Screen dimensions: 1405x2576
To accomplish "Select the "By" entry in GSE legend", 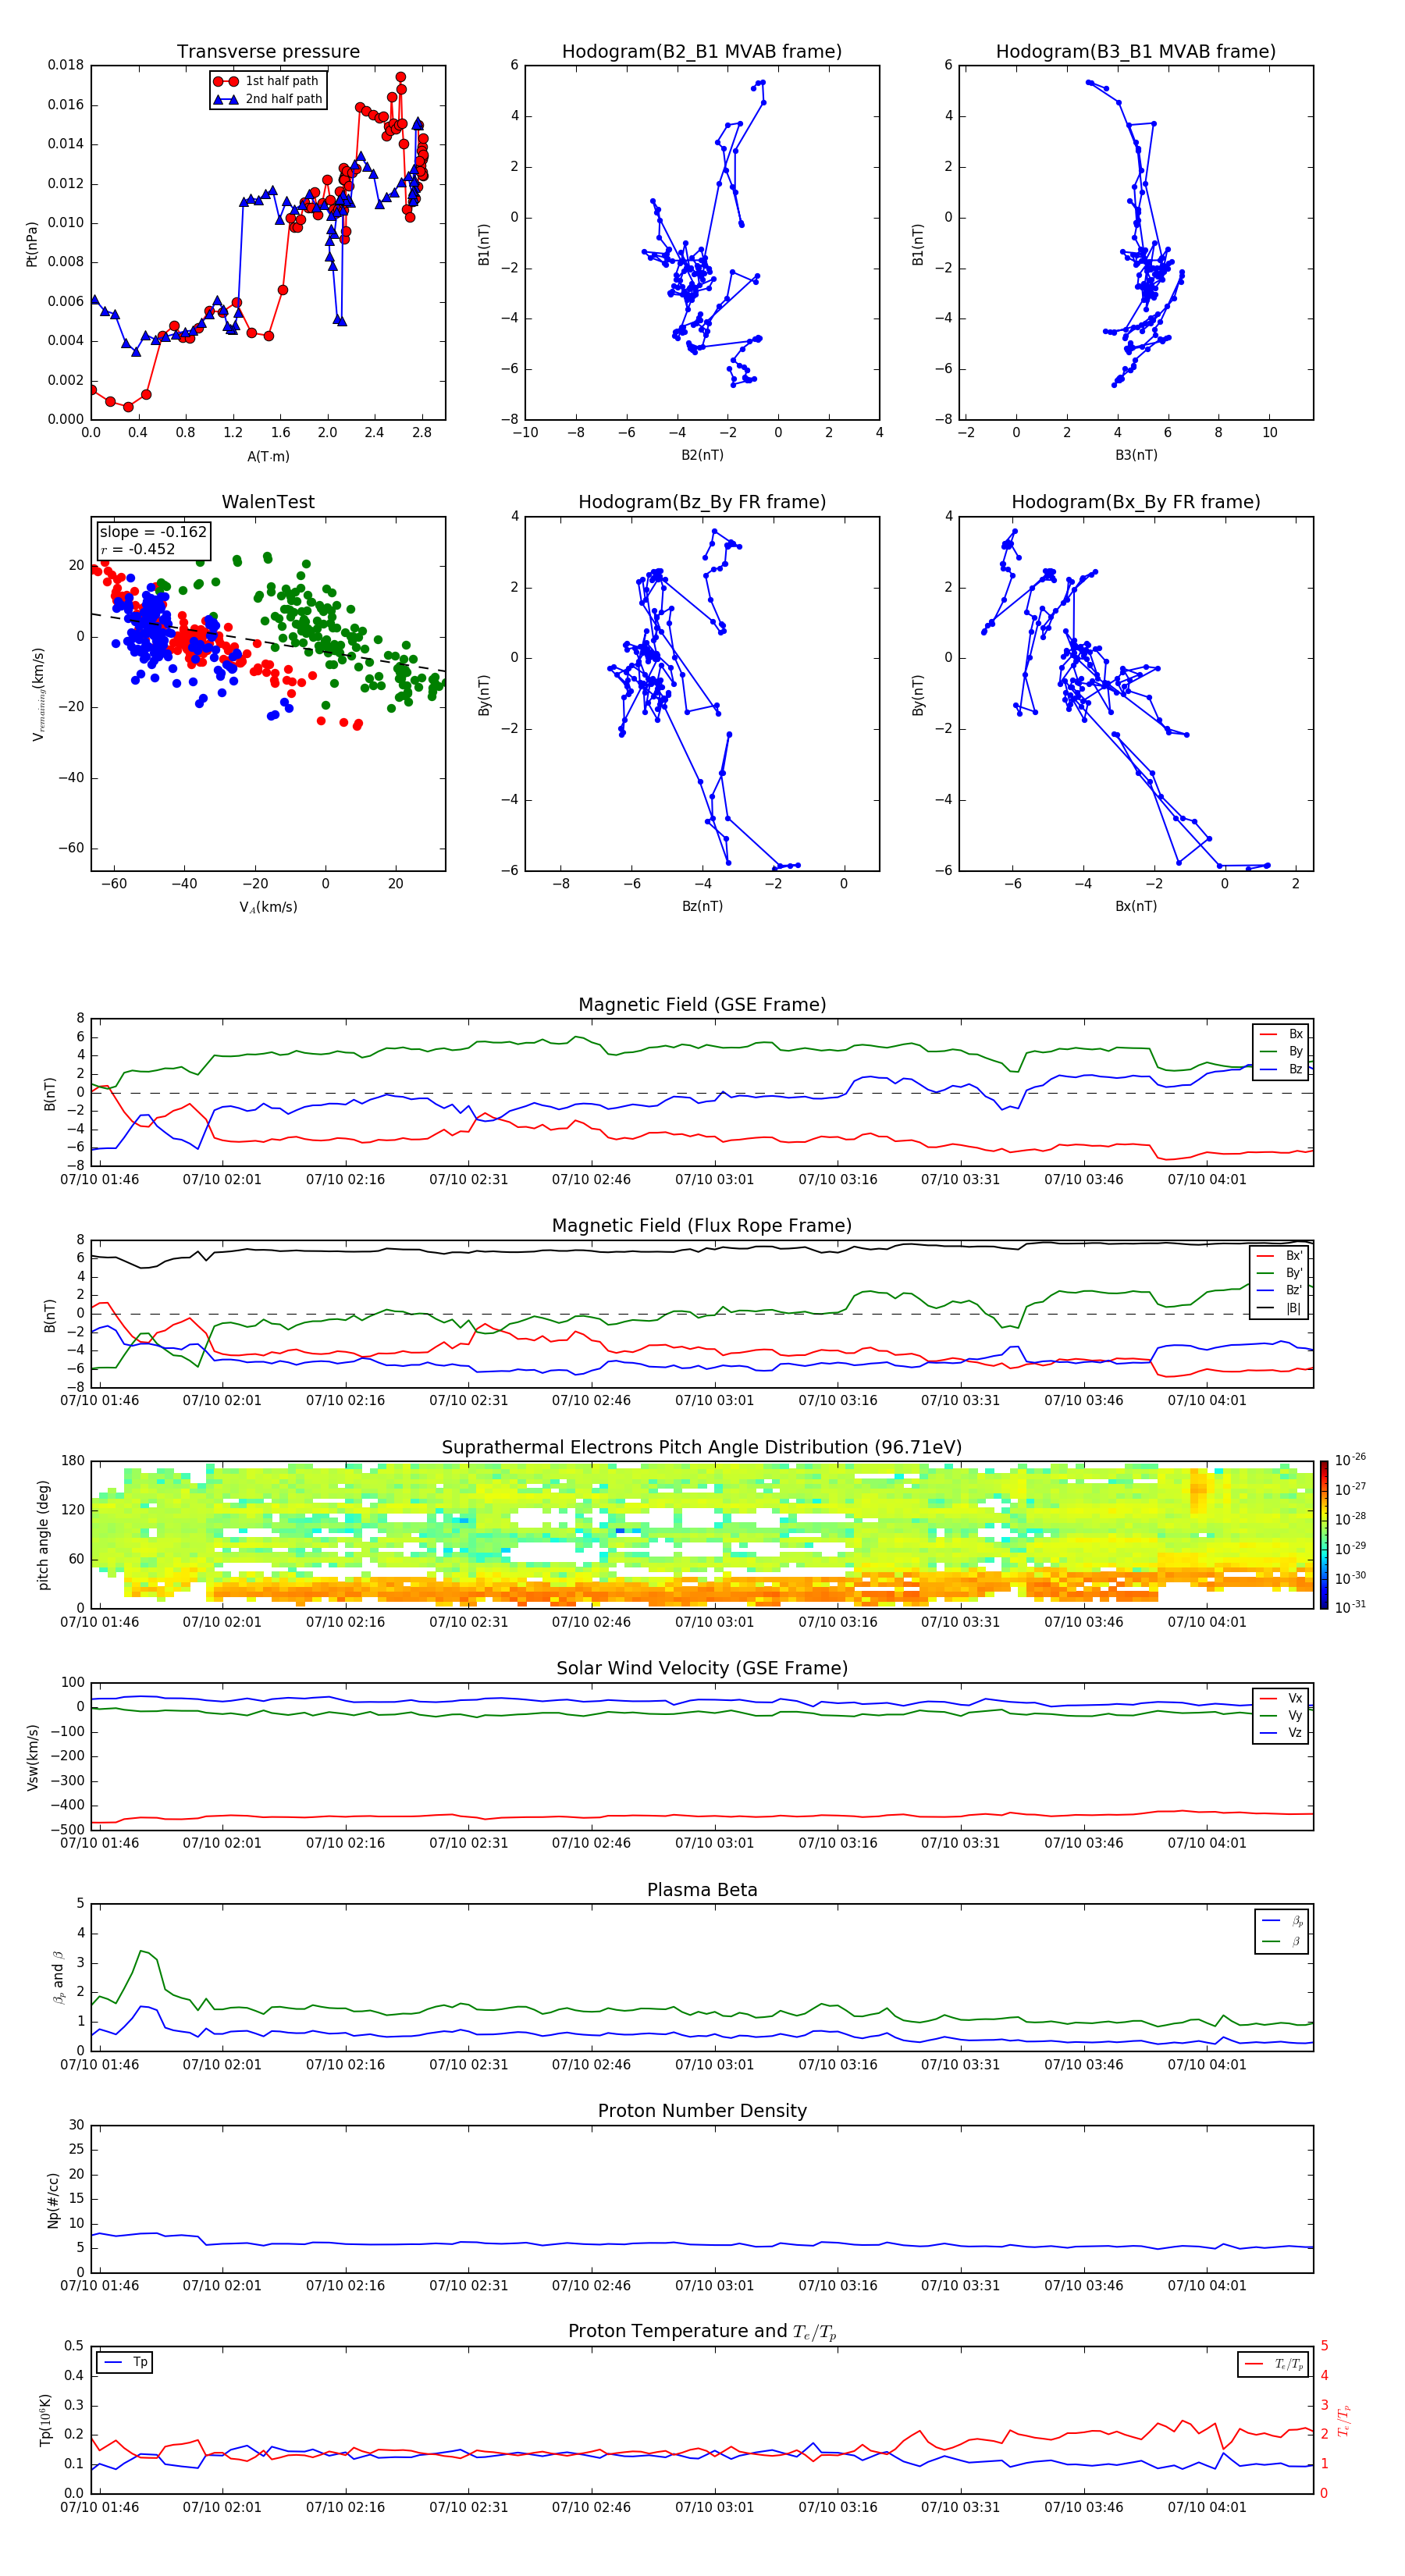I will click(x=1281, y=1051).
